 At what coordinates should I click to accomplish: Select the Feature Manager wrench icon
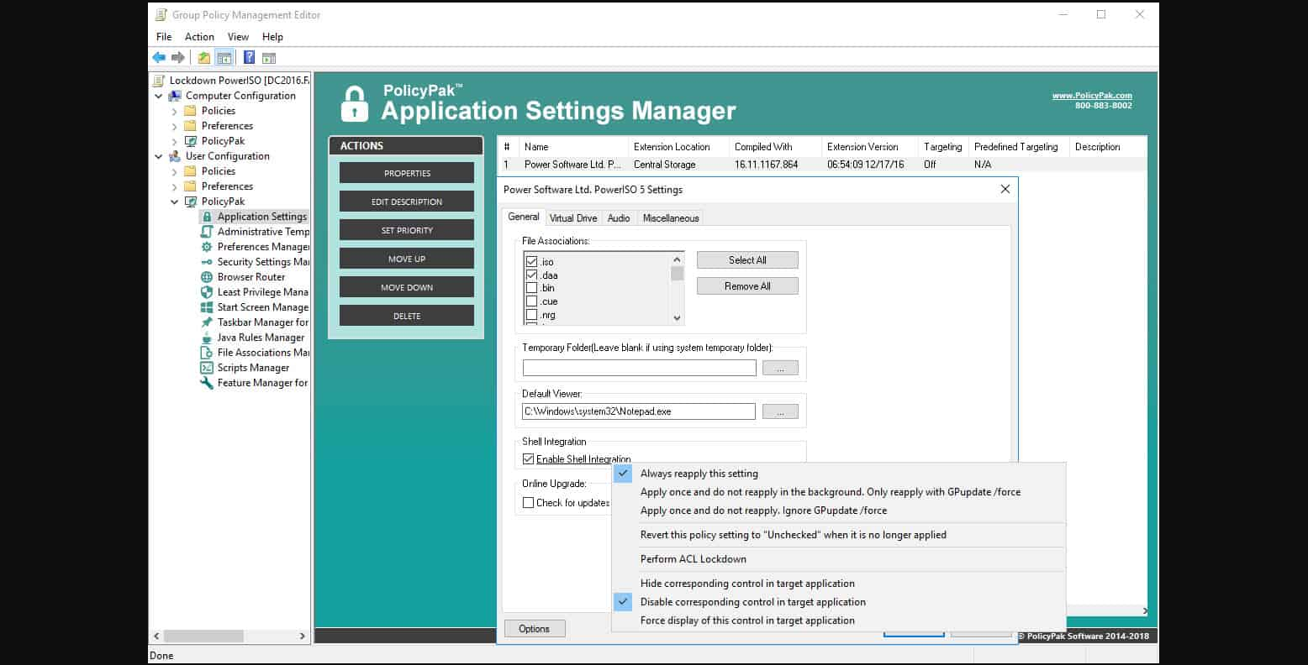tap(207, 383)
